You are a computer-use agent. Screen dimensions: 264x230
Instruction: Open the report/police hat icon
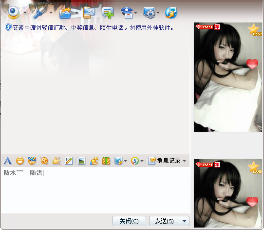click(x=127, y=13)
